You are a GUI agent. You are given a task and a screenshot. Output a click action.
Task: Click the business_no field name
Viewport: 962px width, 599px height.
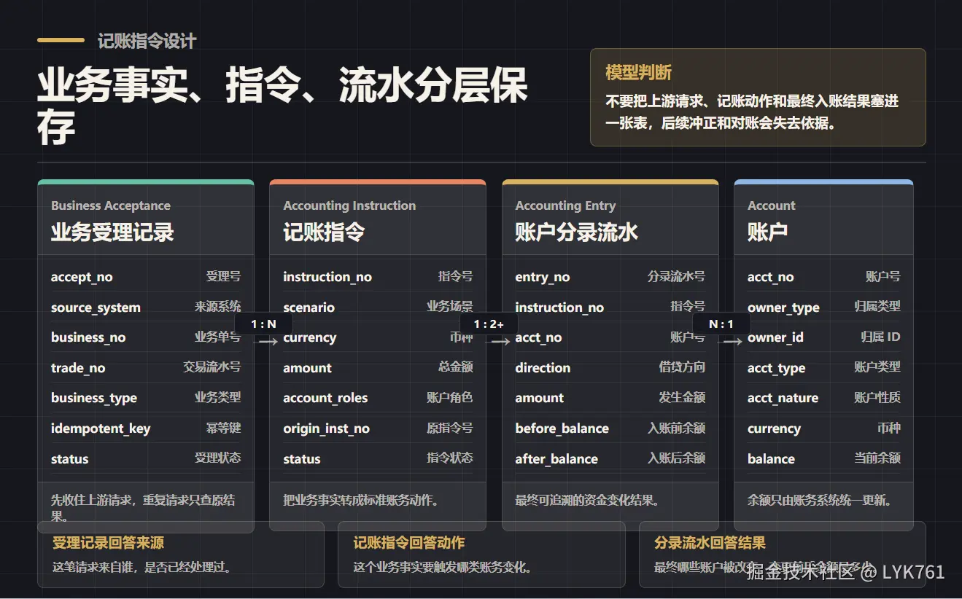tap(88, 337)
